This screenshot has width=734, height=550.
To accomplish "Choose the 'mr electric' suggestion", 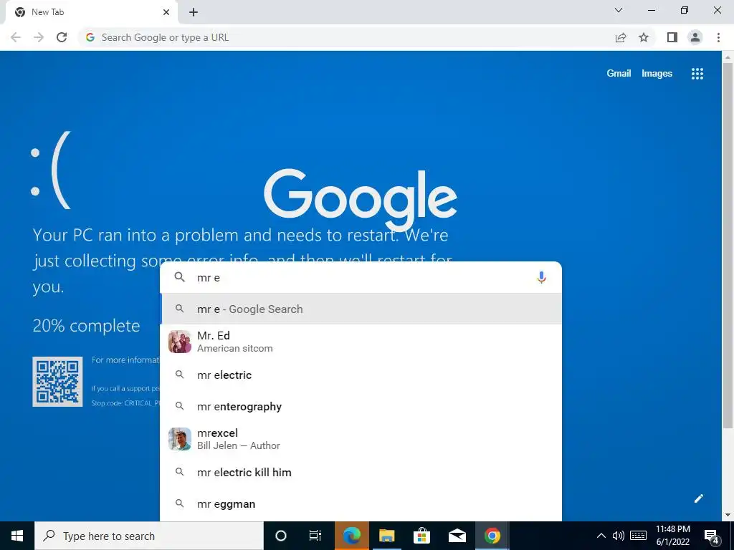I will pos(361,375).
